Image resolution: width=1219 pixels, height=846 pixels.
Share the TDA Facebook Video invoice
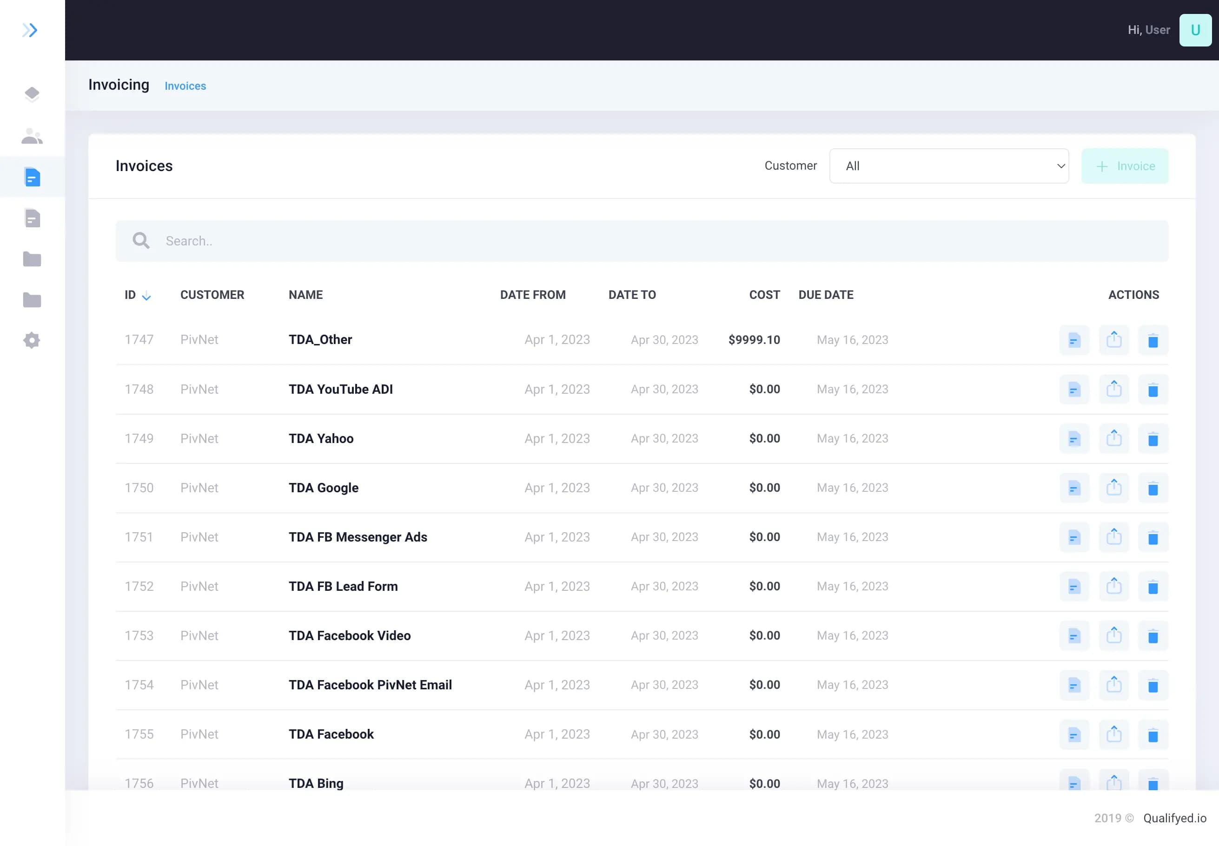(1113, 635)
